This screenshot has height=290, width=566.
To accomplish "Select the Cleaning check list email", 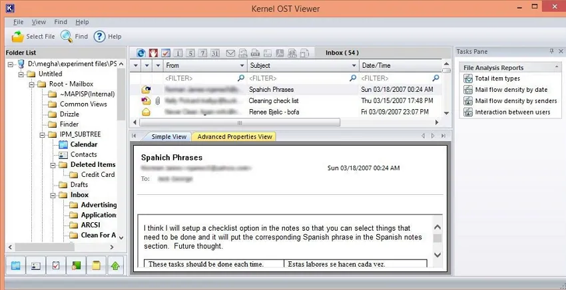I will (286, 101).
